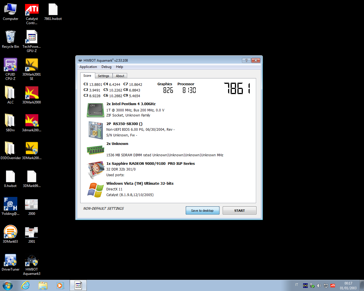The image size is (364, 291).
Task: Click NON-DEFAULT SETTINGS status text
Action: click(104, 209)
